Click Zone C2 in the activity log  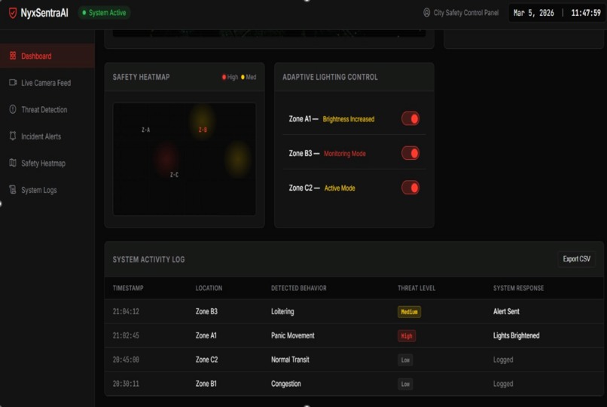point(206,360)
